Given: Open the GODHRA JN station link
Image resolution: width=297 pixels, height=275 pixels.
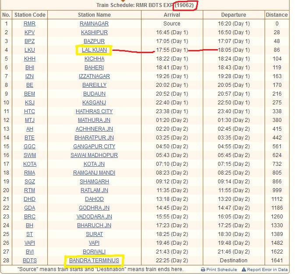Looking at the screenshot, I should pyautogui.click(x=94, y=207).
